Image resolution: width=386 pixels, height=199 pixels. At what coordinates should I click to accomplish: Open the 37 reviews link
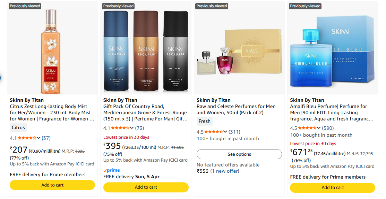pyautogui.click(x=46, y=138)
